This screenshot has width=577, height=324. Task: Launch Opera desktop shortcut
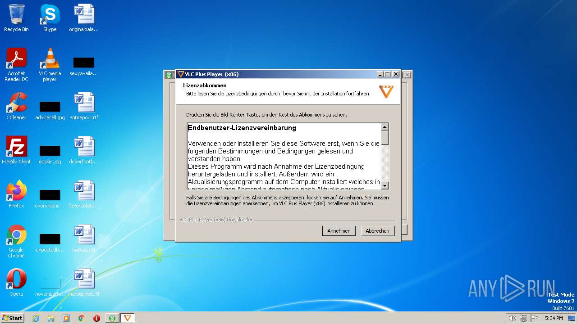click(16, 283)
